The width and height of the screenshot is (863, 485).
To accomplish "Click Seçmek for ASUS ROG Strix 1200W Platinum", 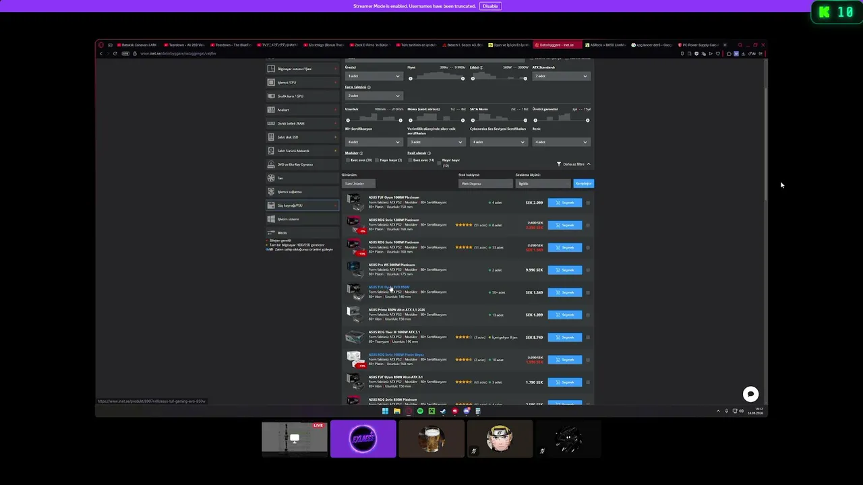I will tap(565, 225).
